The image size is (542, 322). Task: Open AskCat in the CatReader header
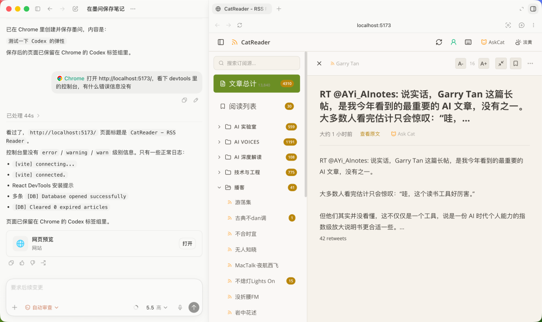point(493,42)
